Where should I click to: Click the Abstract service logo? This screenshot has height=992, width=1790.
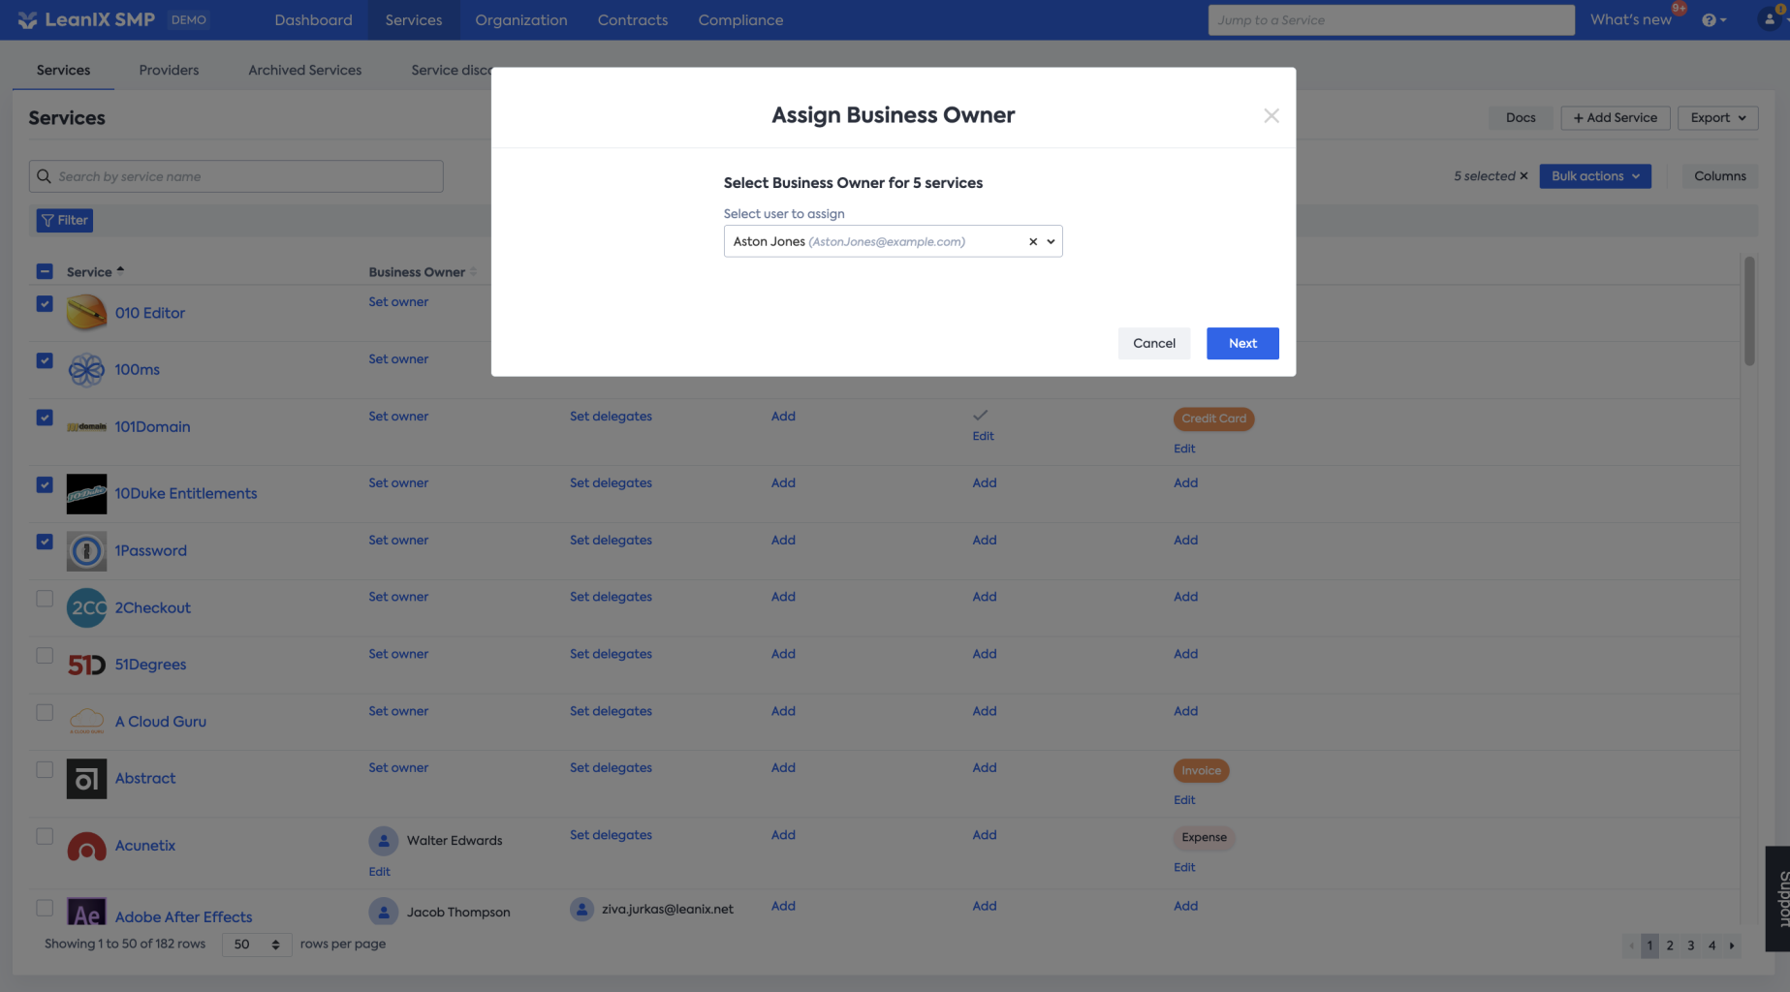(86, 778)
